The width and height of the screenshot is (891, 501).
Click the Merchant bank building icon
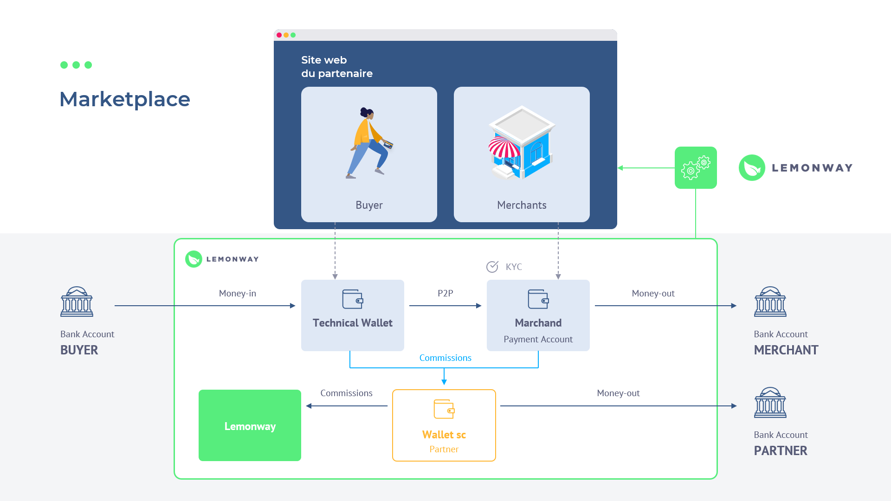point(770,302)
